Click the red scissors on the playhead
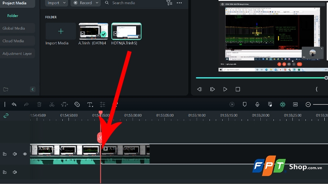 (x=100, y=137)
